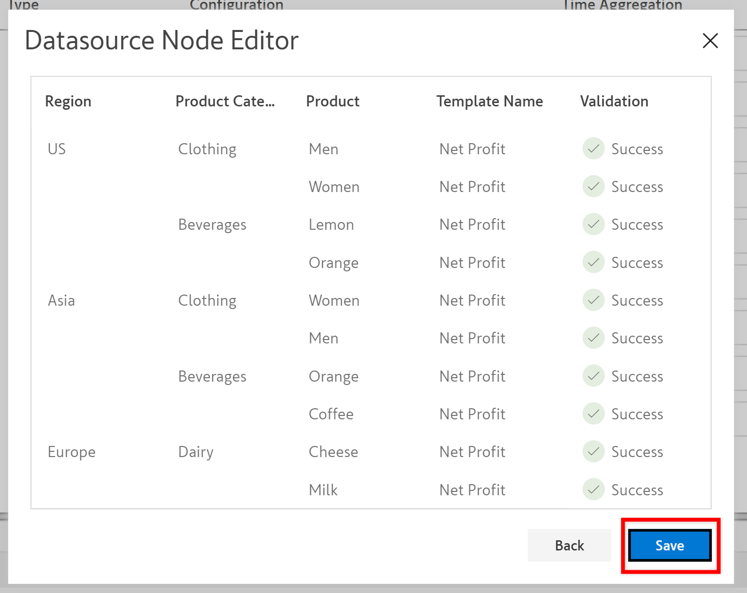Select the Coffee product cell
Viewport: 747px width, 593px height.
(331, 414)
